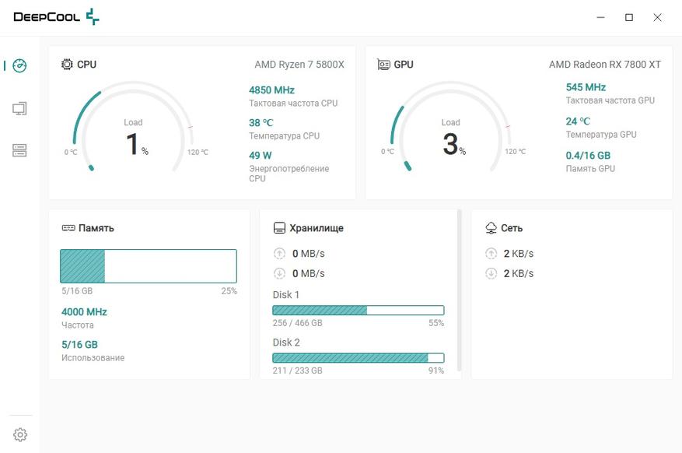The width and height of the screenshot is (682, 453).
Task: Click the 256 / 466 GB disk usage text
Action: [x=298, y=323]
